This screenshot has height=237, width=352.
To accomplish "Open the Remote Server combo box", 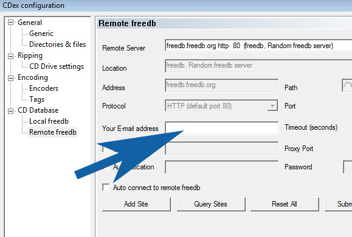I will tap(258, 46).
